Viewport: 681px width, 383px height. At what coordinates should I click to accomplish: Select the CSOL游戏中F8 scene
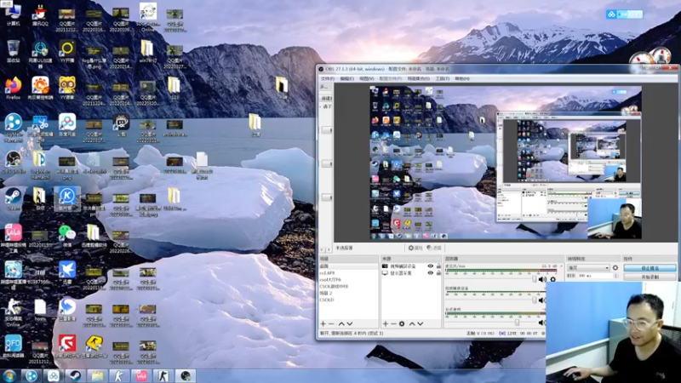348,287
